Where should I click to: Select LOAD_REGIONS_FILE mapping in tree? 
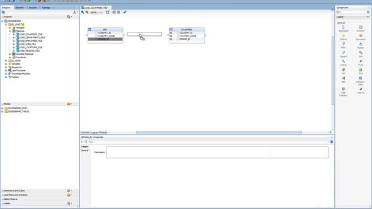pyautogui.click(x=30, y=51)
